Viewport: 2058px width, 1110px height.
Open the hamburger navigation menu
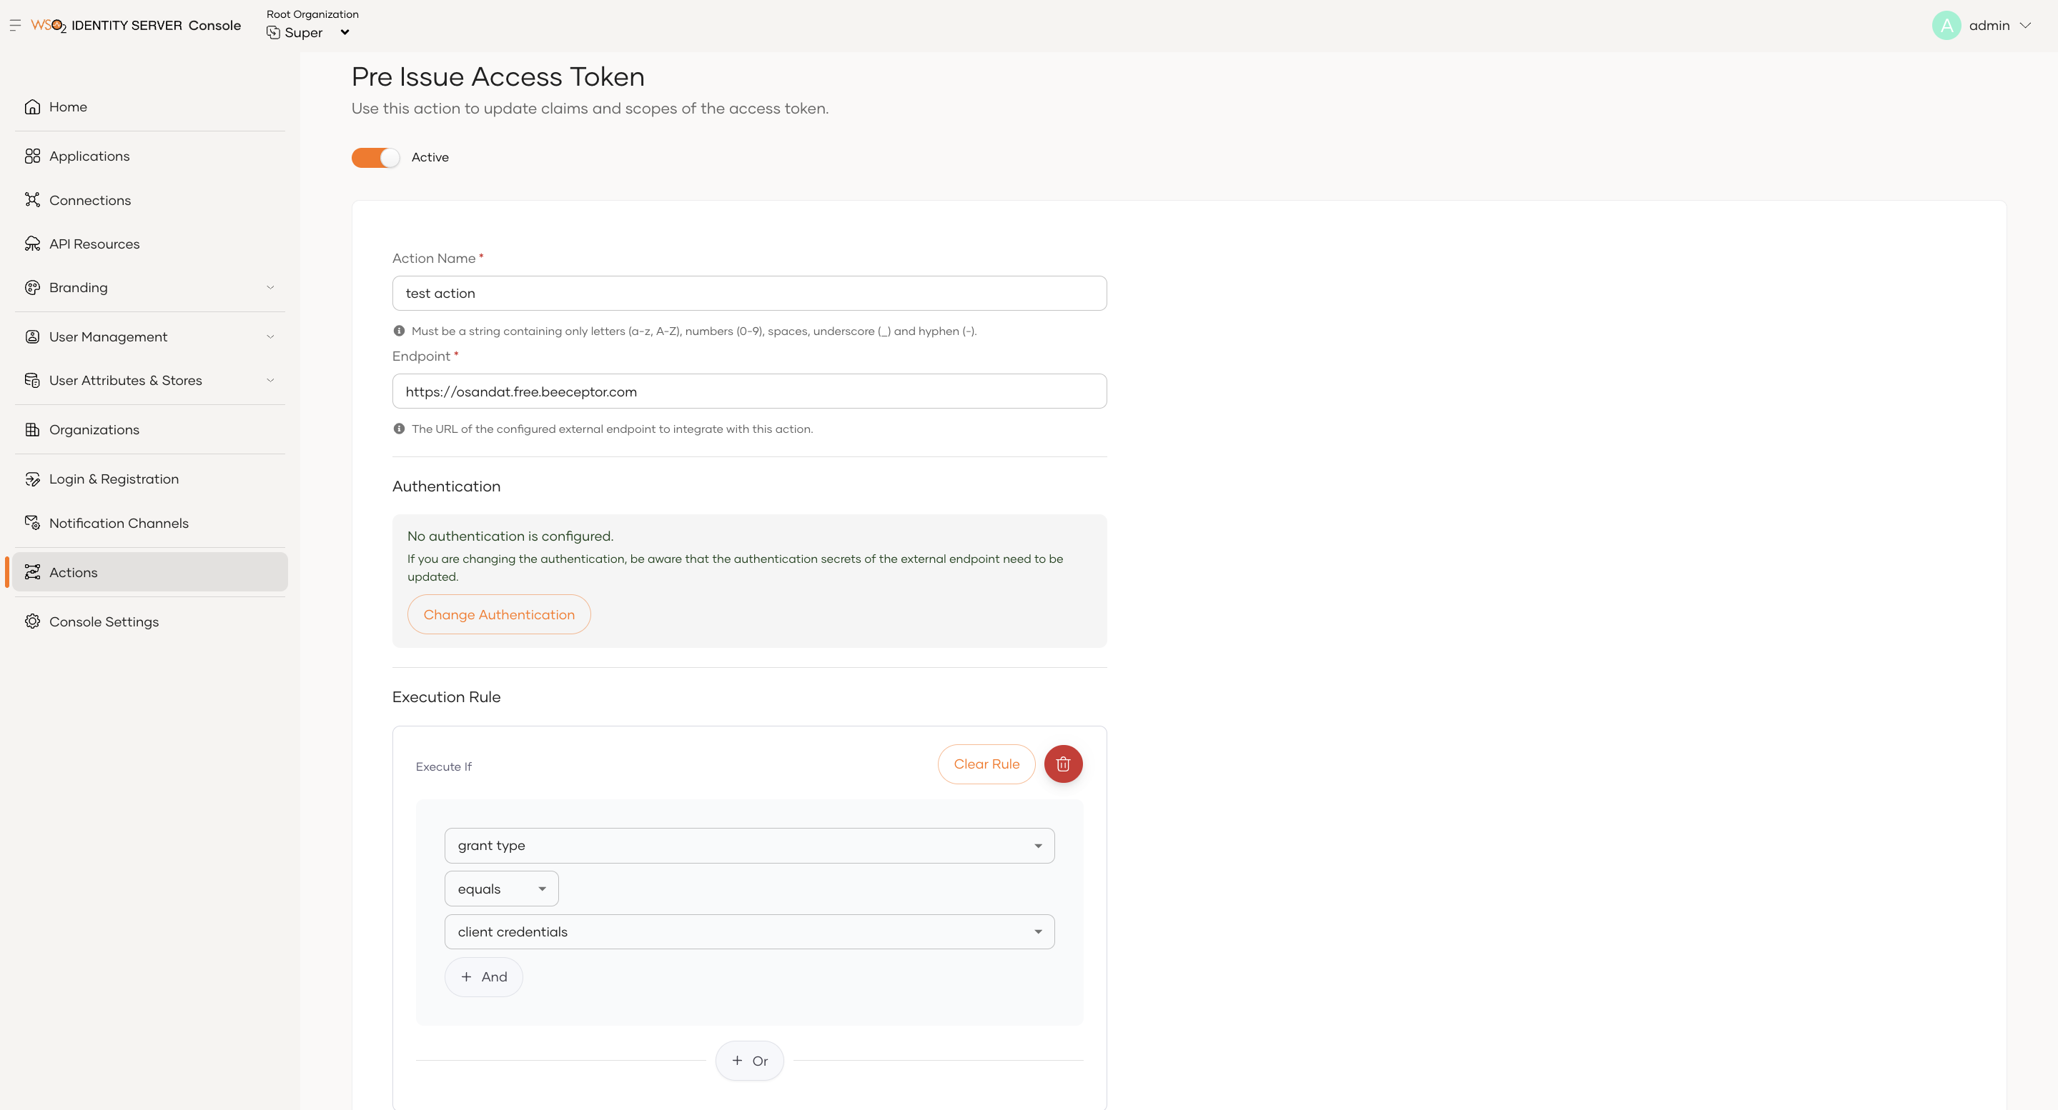coord(14,25)
